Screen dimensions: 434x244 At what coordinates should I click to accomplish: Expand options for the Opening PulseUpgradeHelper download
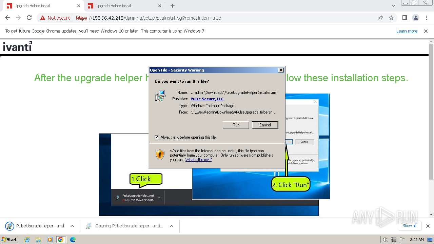click(x=172, y=226)
